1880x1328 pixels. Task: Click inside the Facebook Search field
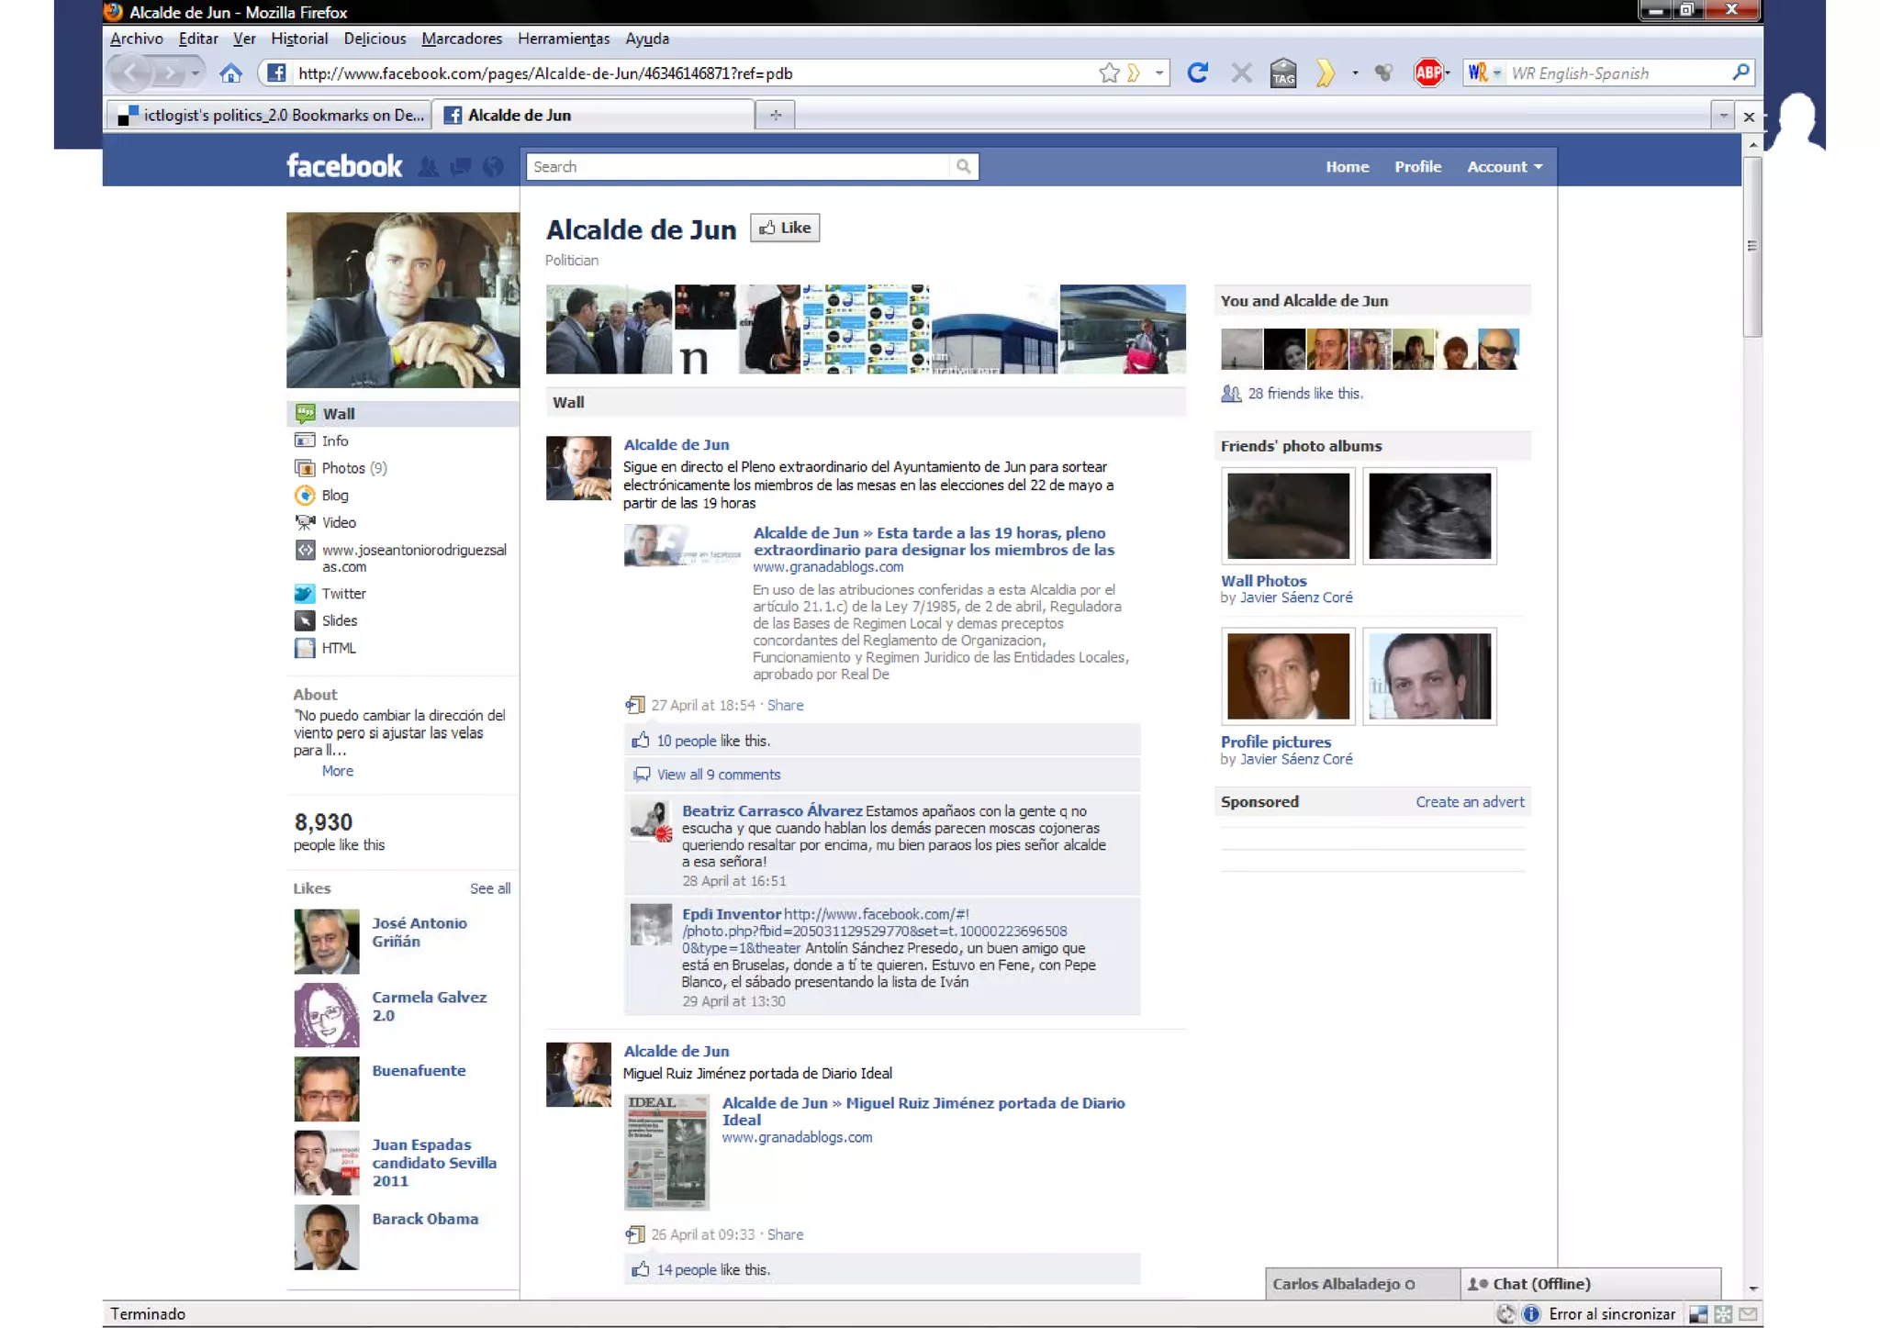[x=739, y=167]
